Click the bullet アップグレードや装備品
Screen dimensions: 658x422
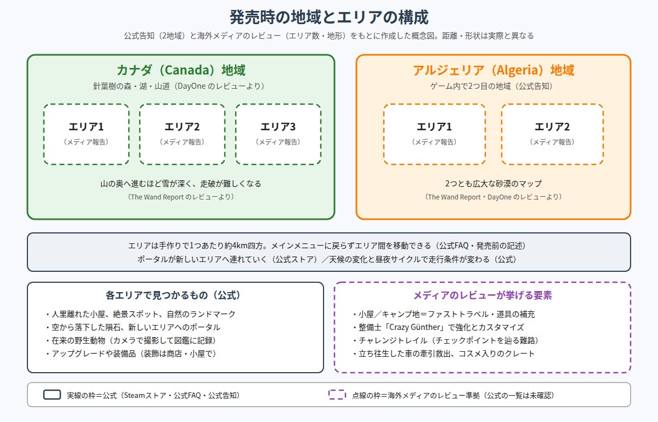click(x=132, y=353)
